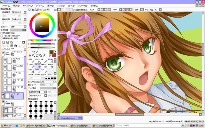Image resolution: width=205 pixels, height=128 pixels.
Task: Open the ファイル(F) menu
Action: click(x=6, y=6)
